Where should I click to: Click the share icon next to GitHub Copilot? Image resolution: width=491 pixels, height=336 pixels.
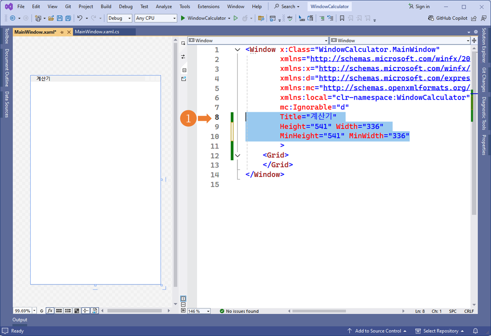tap(474, 18)
